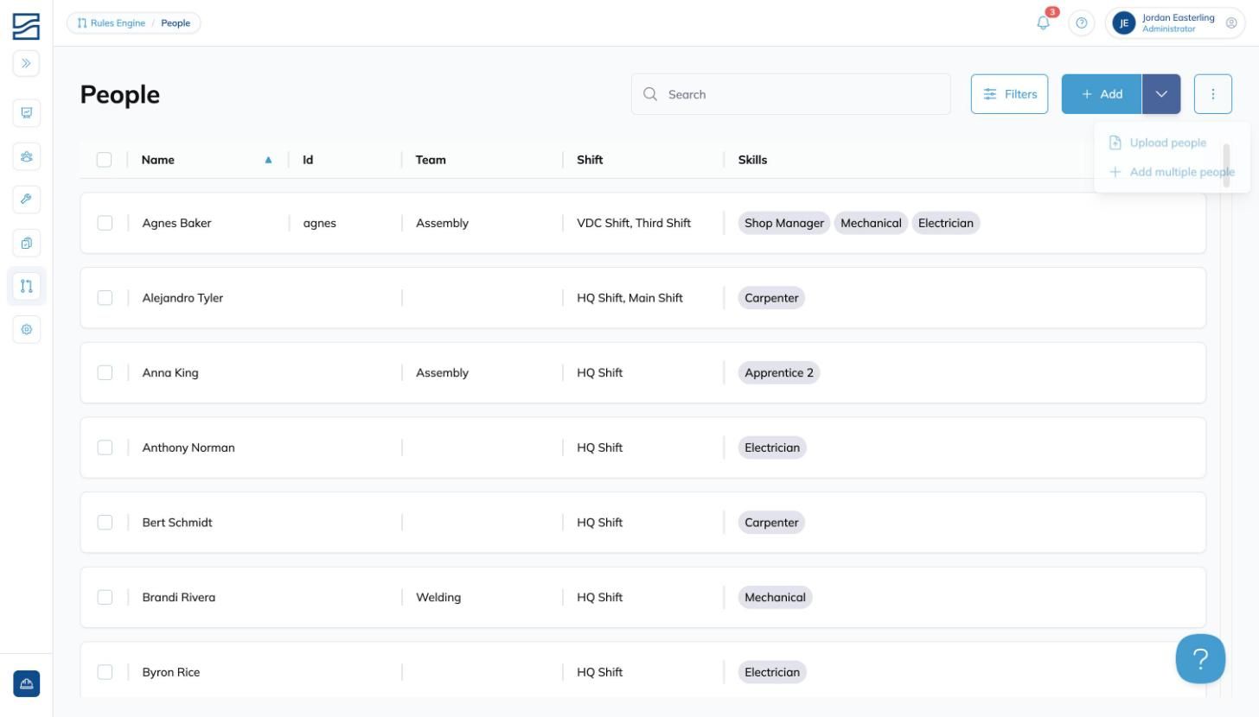
Task: Tick Anthony Norman's checkbox
Action: tap(105, 447)
